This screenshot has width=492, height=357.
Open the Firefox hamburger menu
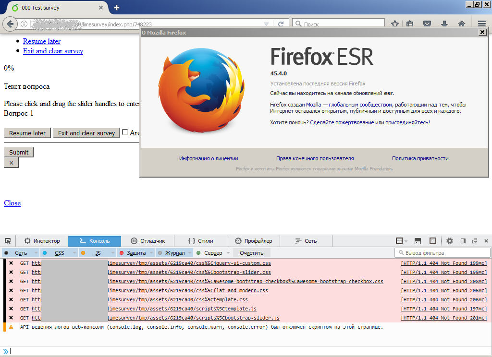click(x=482, y=24)
